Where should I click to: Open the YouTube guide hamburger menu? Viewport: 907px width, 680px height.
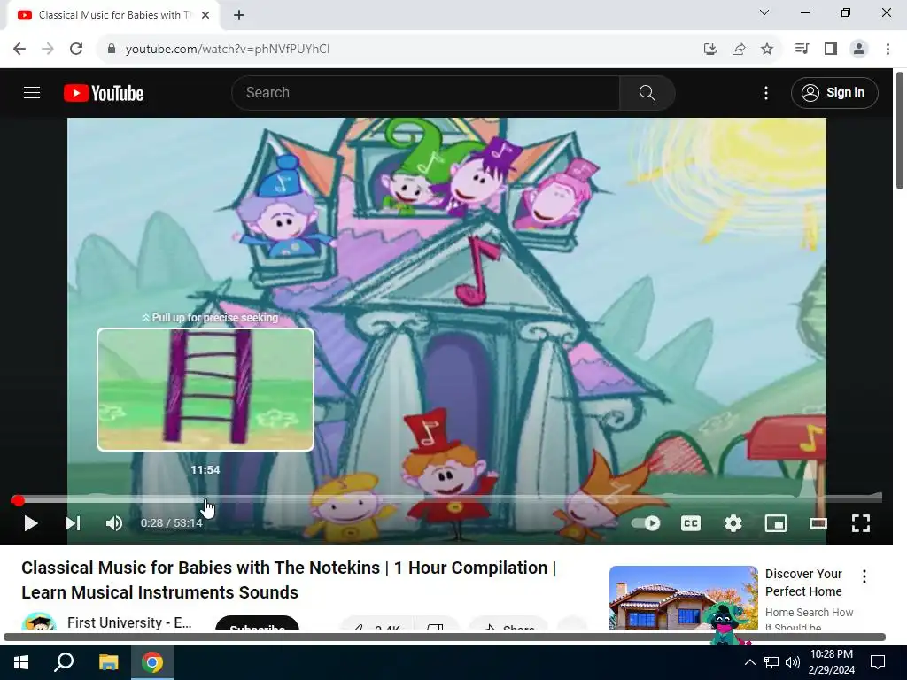point(32,92)
